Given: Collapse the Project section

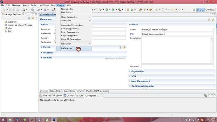Looking at the screenshot, I should pyautogui.click(x=130, y=24).
